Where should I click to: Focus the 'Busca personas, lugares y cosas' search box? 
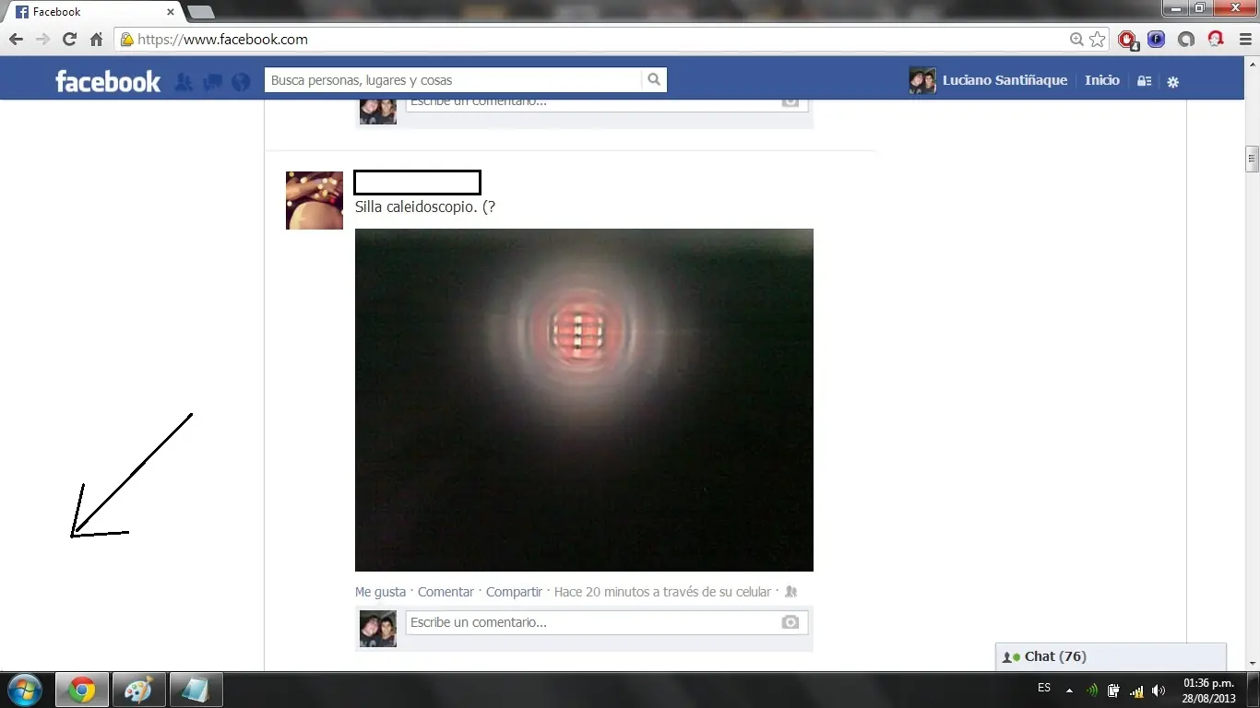click(x=453, y=80)
